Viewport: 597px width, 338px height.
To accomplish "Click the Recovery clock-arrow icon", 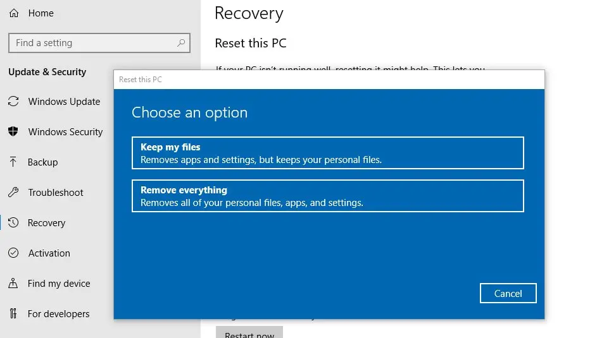I will point(13,223).
